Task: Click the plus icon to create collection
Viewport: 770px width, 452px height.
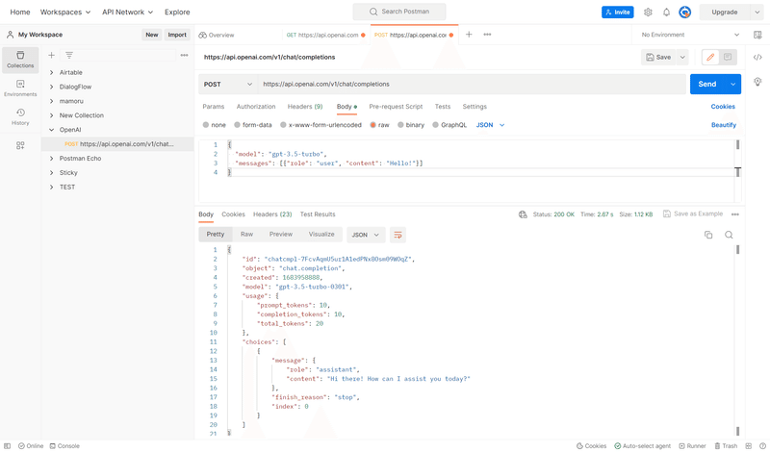Action: (x=52, y=56)
